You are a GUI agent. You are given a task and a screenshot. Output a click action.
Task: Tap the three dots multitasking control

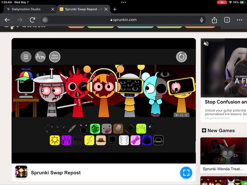point(123,2)
